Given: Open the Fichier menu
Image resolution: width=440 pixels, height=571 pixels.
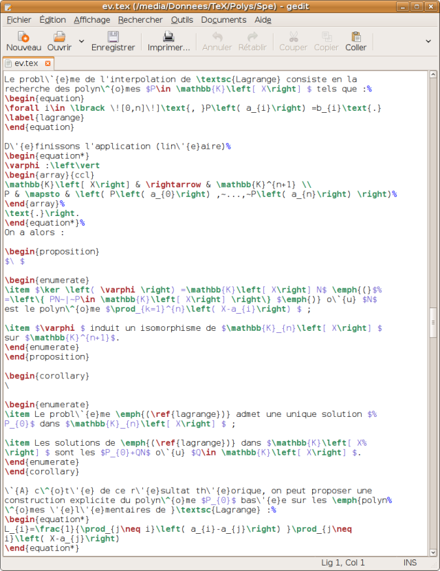Looking at the screenshot, I should [19, 20].
